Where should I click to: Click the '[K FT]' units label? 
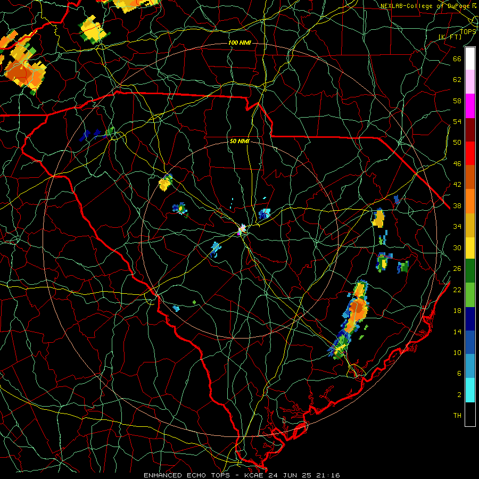450,37
